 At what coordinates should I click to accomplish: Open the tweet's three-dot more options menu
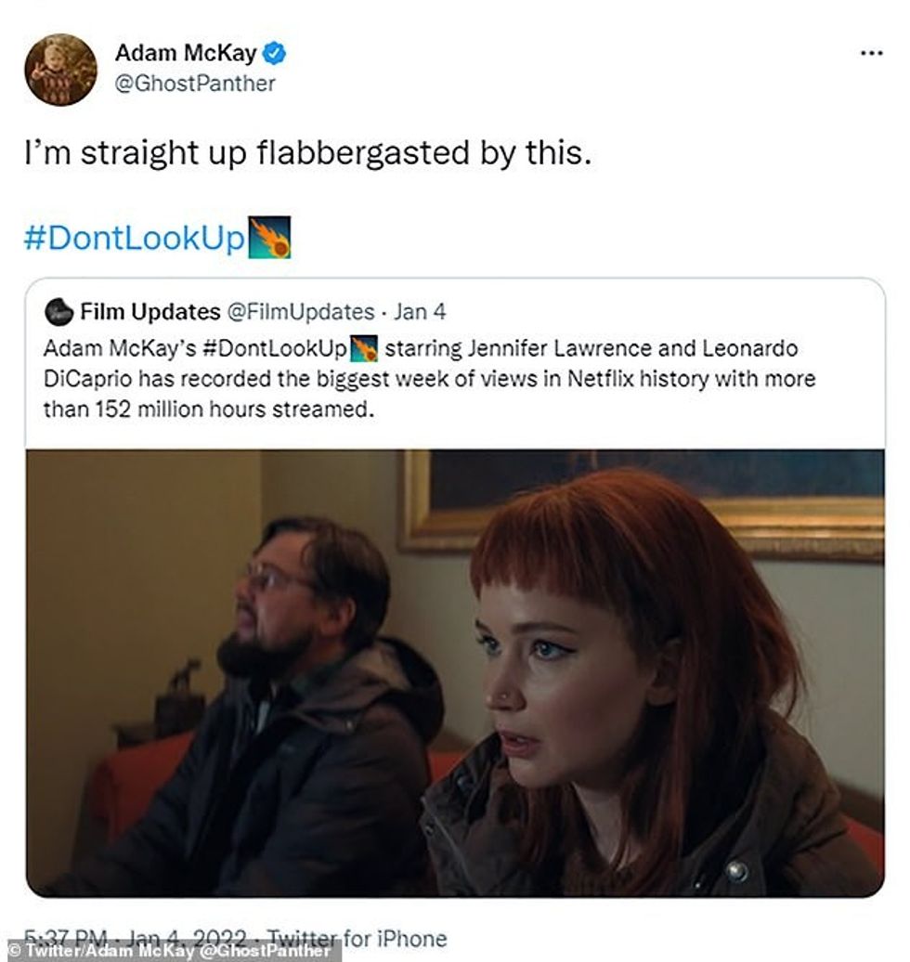pos(871,54)
